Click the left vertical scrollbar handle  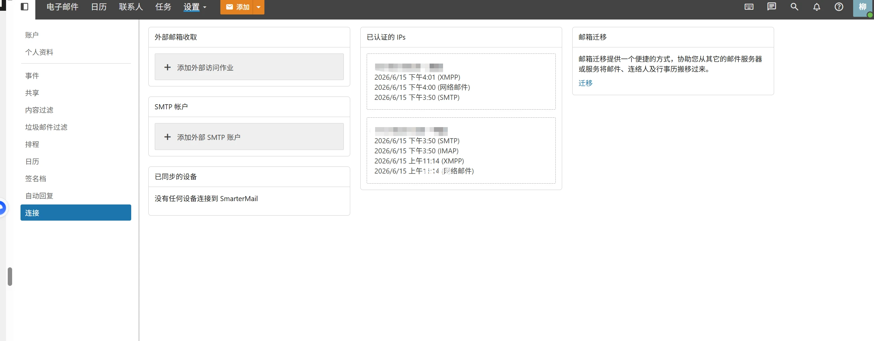10,276
